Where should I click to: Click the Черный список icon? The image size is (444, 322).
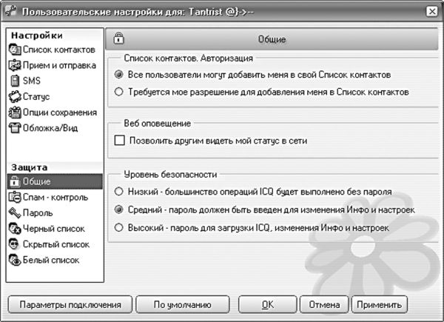pyautogui.click(x=15, y=229)
